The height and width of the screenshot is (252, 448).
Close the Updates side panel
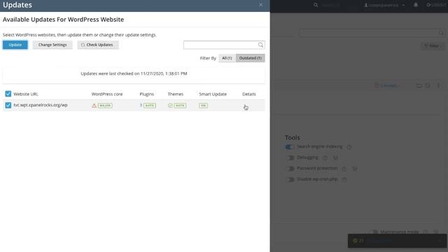click(261, 5)
